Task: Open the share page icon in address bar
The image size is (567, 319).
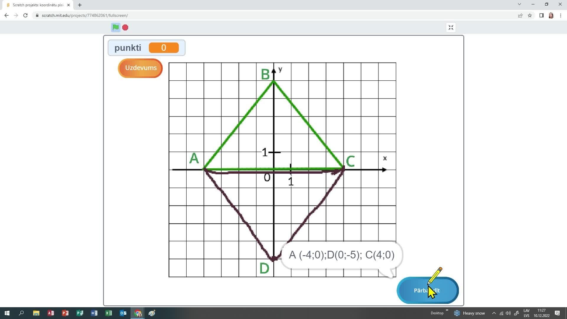Action: pos(520,15)
